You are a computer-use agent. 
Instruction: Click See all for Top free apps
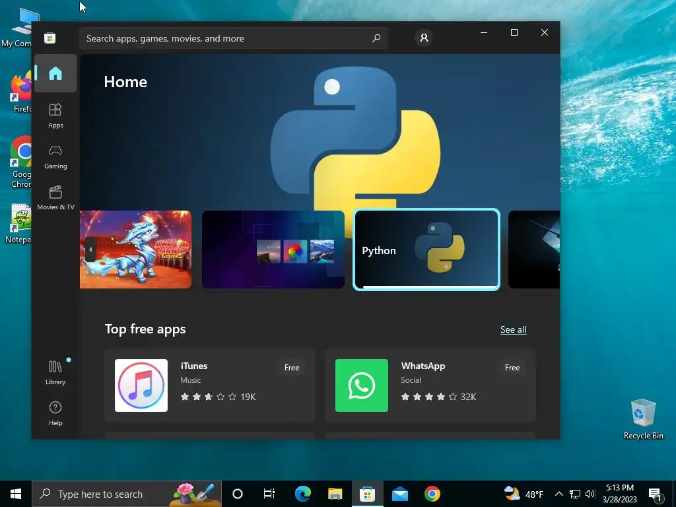coord(513,330)
